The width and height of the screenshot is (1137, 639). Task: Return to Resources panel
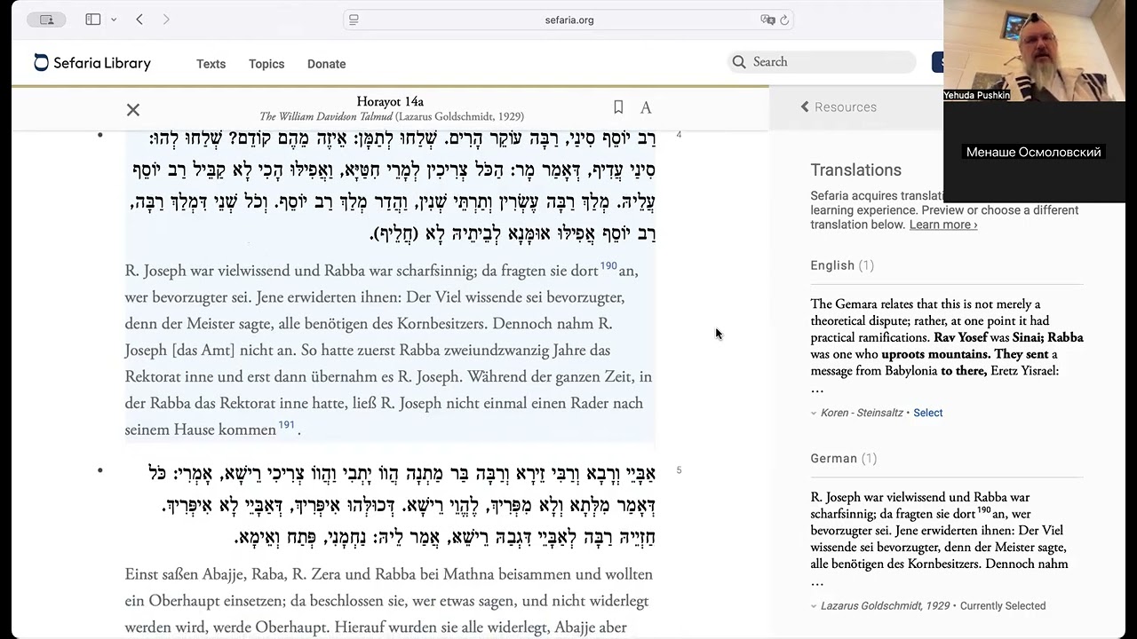click(838, 106)
